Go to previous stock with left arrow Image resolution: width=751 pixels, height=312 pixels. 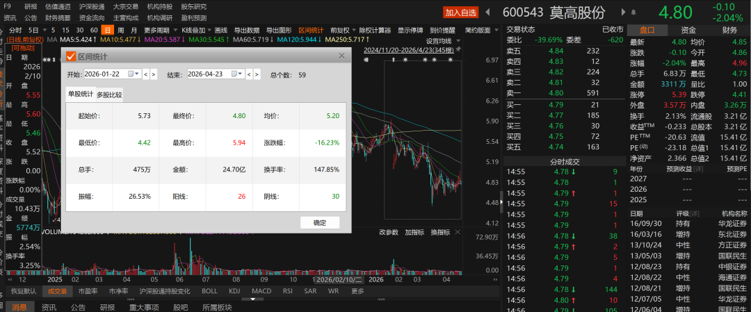pos(487,13)
